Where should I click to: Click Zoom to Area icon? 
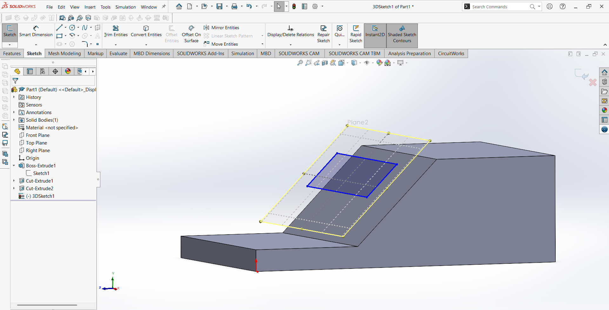(x=308, y=63)
